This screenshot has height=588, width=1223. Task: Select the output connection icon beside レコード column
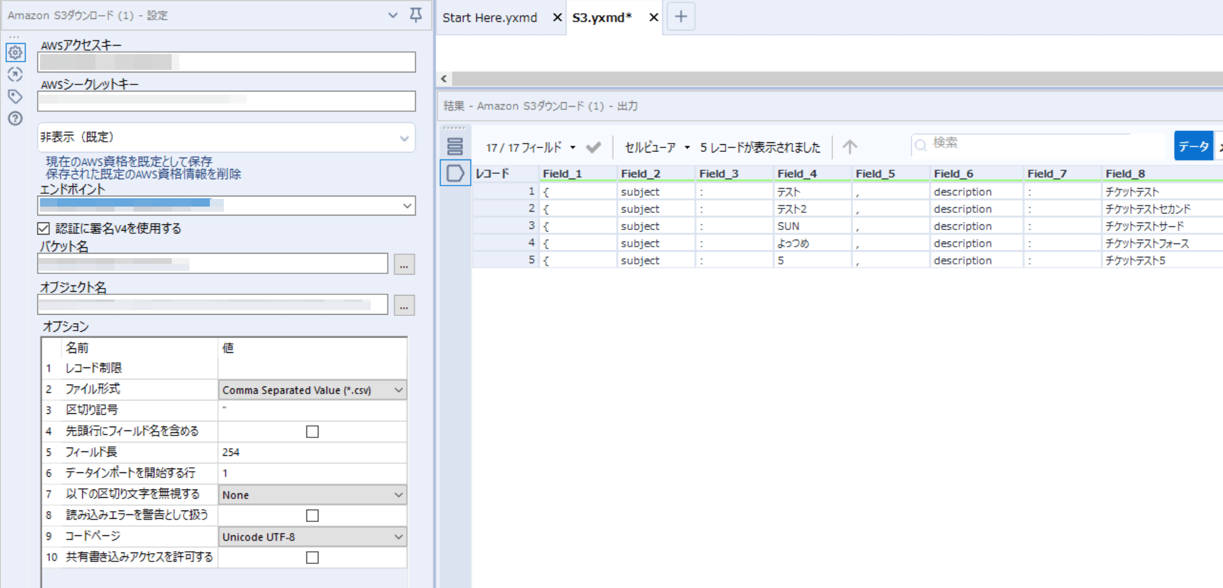coord(455,173)
